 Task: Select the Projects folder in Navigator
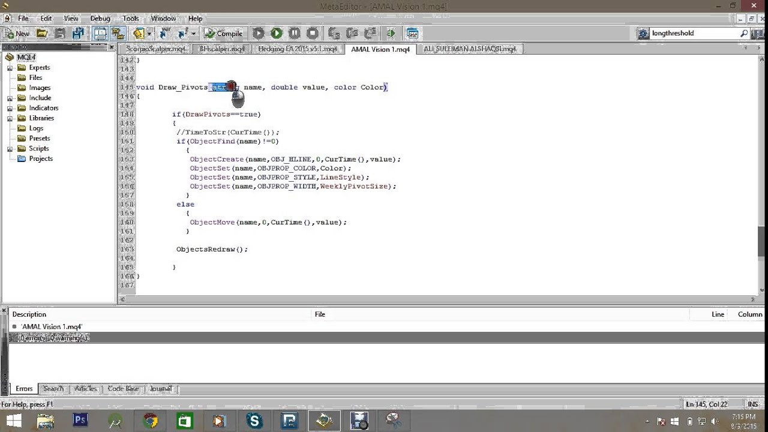[x=41, y=159]
